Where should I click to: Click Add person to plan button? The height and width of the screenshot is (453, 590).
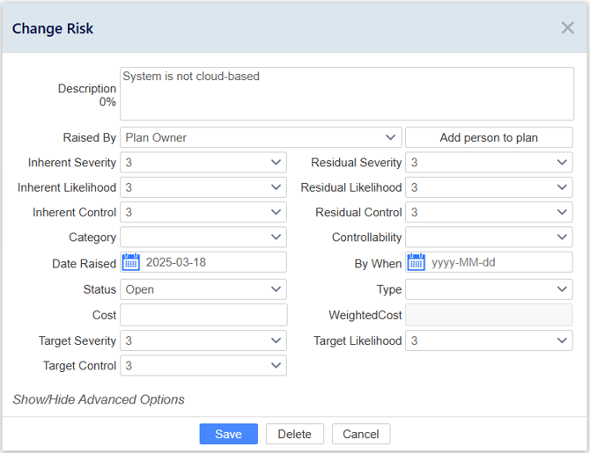point(489,137)
